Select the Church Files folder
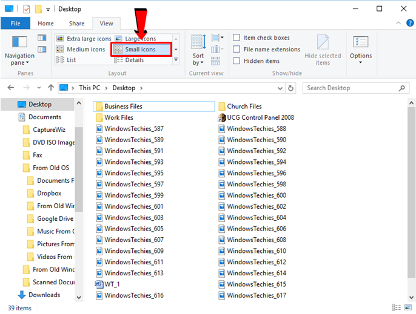This screenshot has width=416, height=314. click(x=240, y=106)
